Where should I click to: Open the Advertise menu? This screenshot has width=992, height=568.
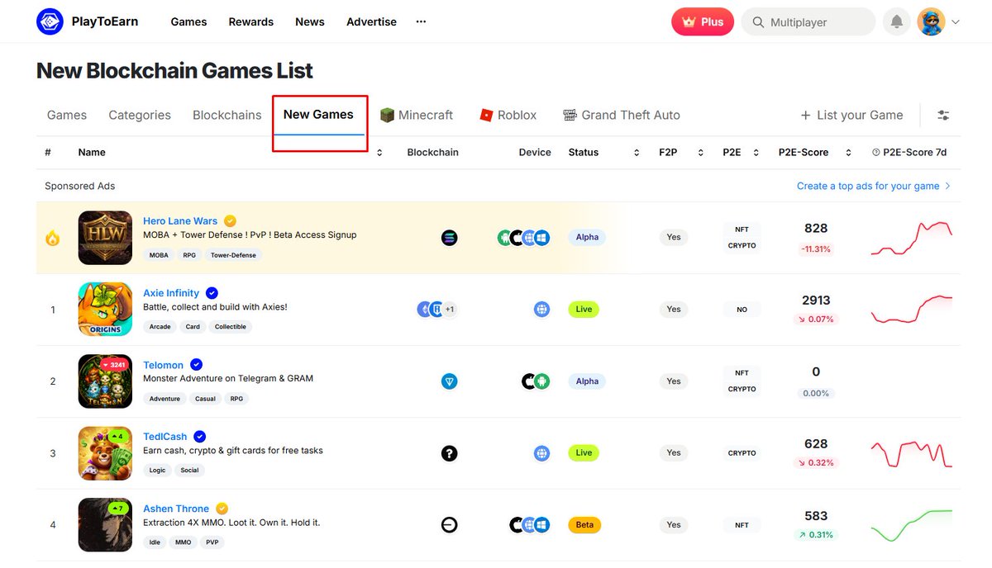click(x=371, y=21)
